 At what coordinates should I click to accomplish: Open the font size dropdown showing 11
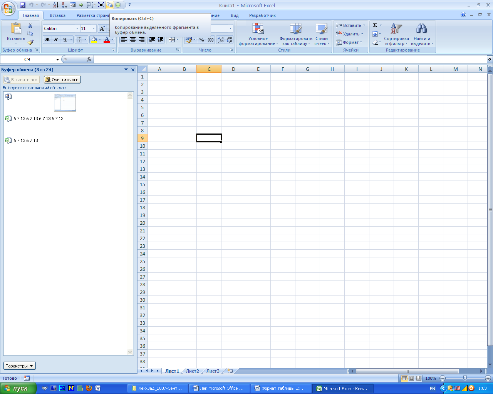point(94,28)
